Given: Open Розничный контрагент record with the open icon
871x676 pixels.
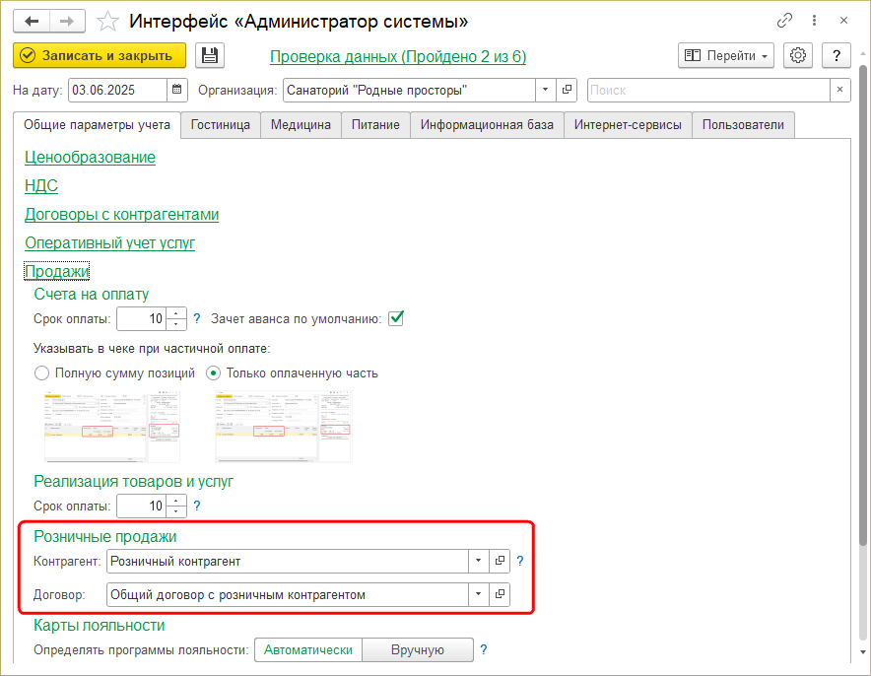Looking at the screenshot, I should [500, 561].
